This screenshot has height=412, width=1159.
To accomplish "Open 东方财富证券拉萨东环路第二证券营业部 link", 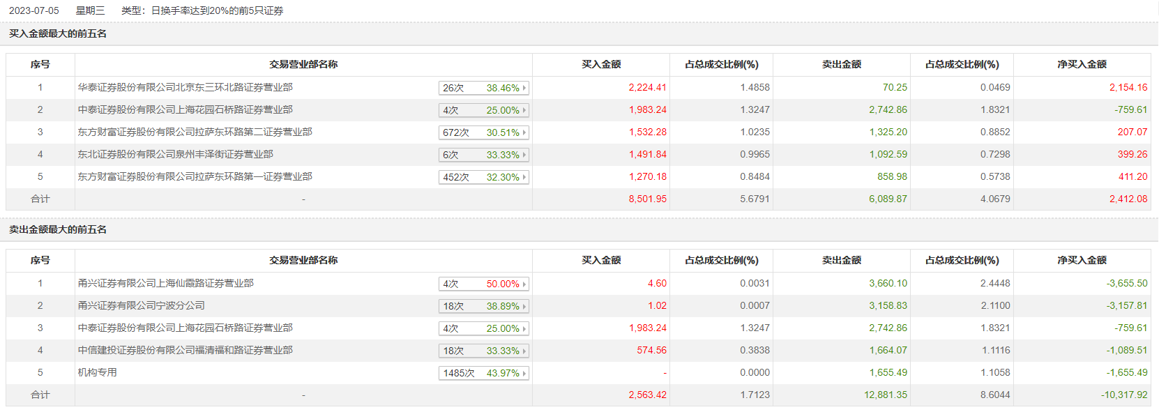I will tap(195, 132).
